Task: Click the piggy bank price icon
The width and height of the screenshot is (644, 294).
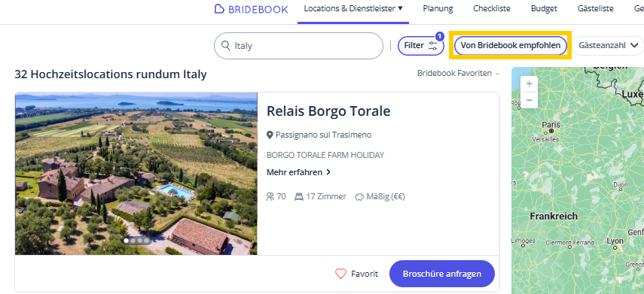Action: tap(359, 197)
